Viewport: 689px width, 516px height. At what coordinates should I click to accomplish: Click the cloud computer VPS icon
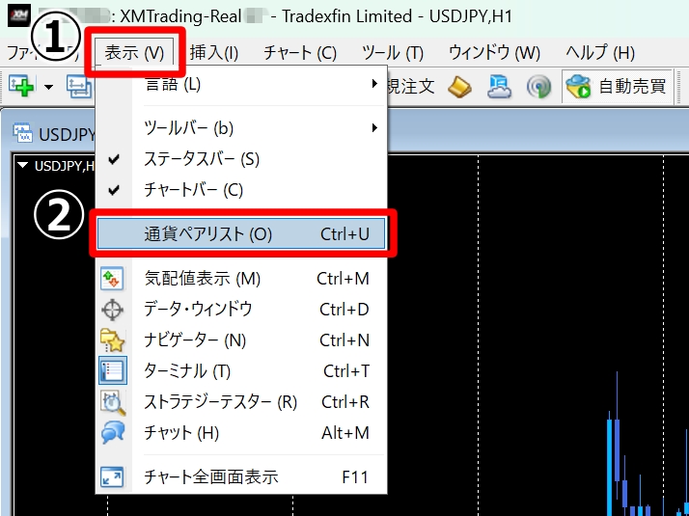pyautogui.click(x=499, y=87)
